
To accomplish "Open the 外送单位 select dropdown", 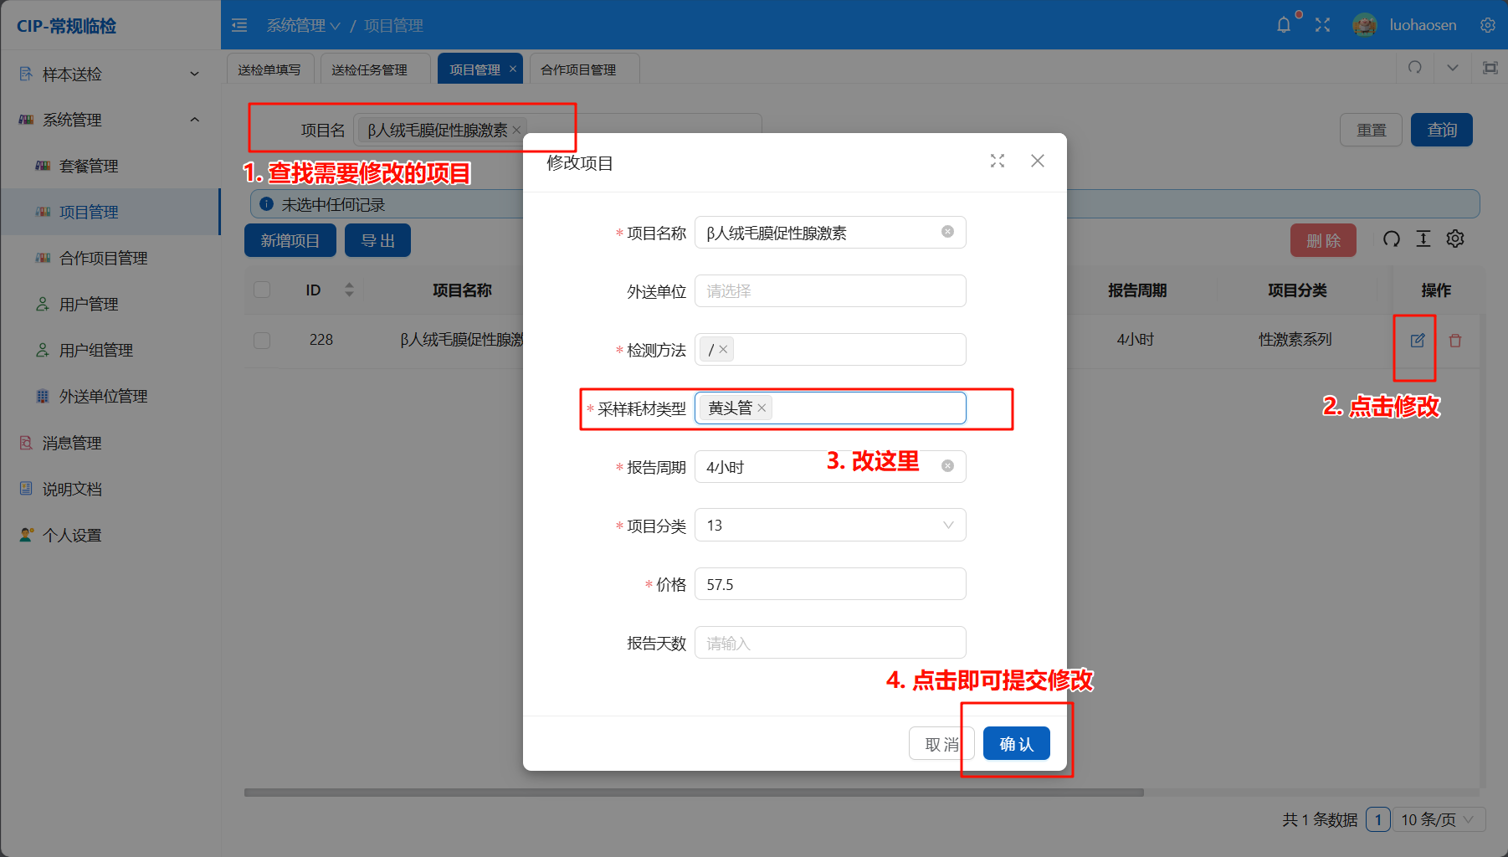I will click(x=829, y=291).
